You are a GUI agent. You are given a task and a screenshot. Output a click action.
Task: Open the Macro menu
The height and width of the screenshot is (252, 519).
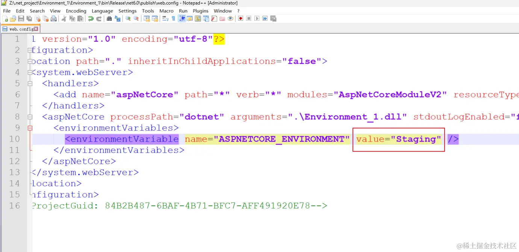click(x=166, y=11)
